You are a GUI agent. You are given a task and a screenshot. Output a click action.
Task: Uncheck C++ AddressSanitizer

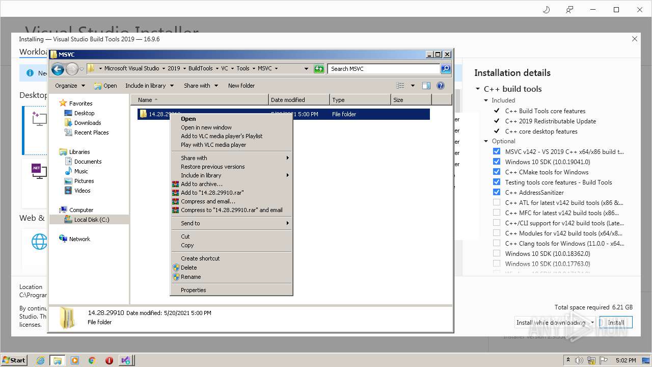click(497, 192)
